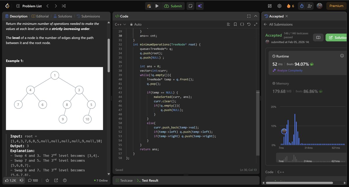The height and width of the screenshot is (187, 349).
Task: Open the curly braces template icon
Action: click(x=242, y=24)
